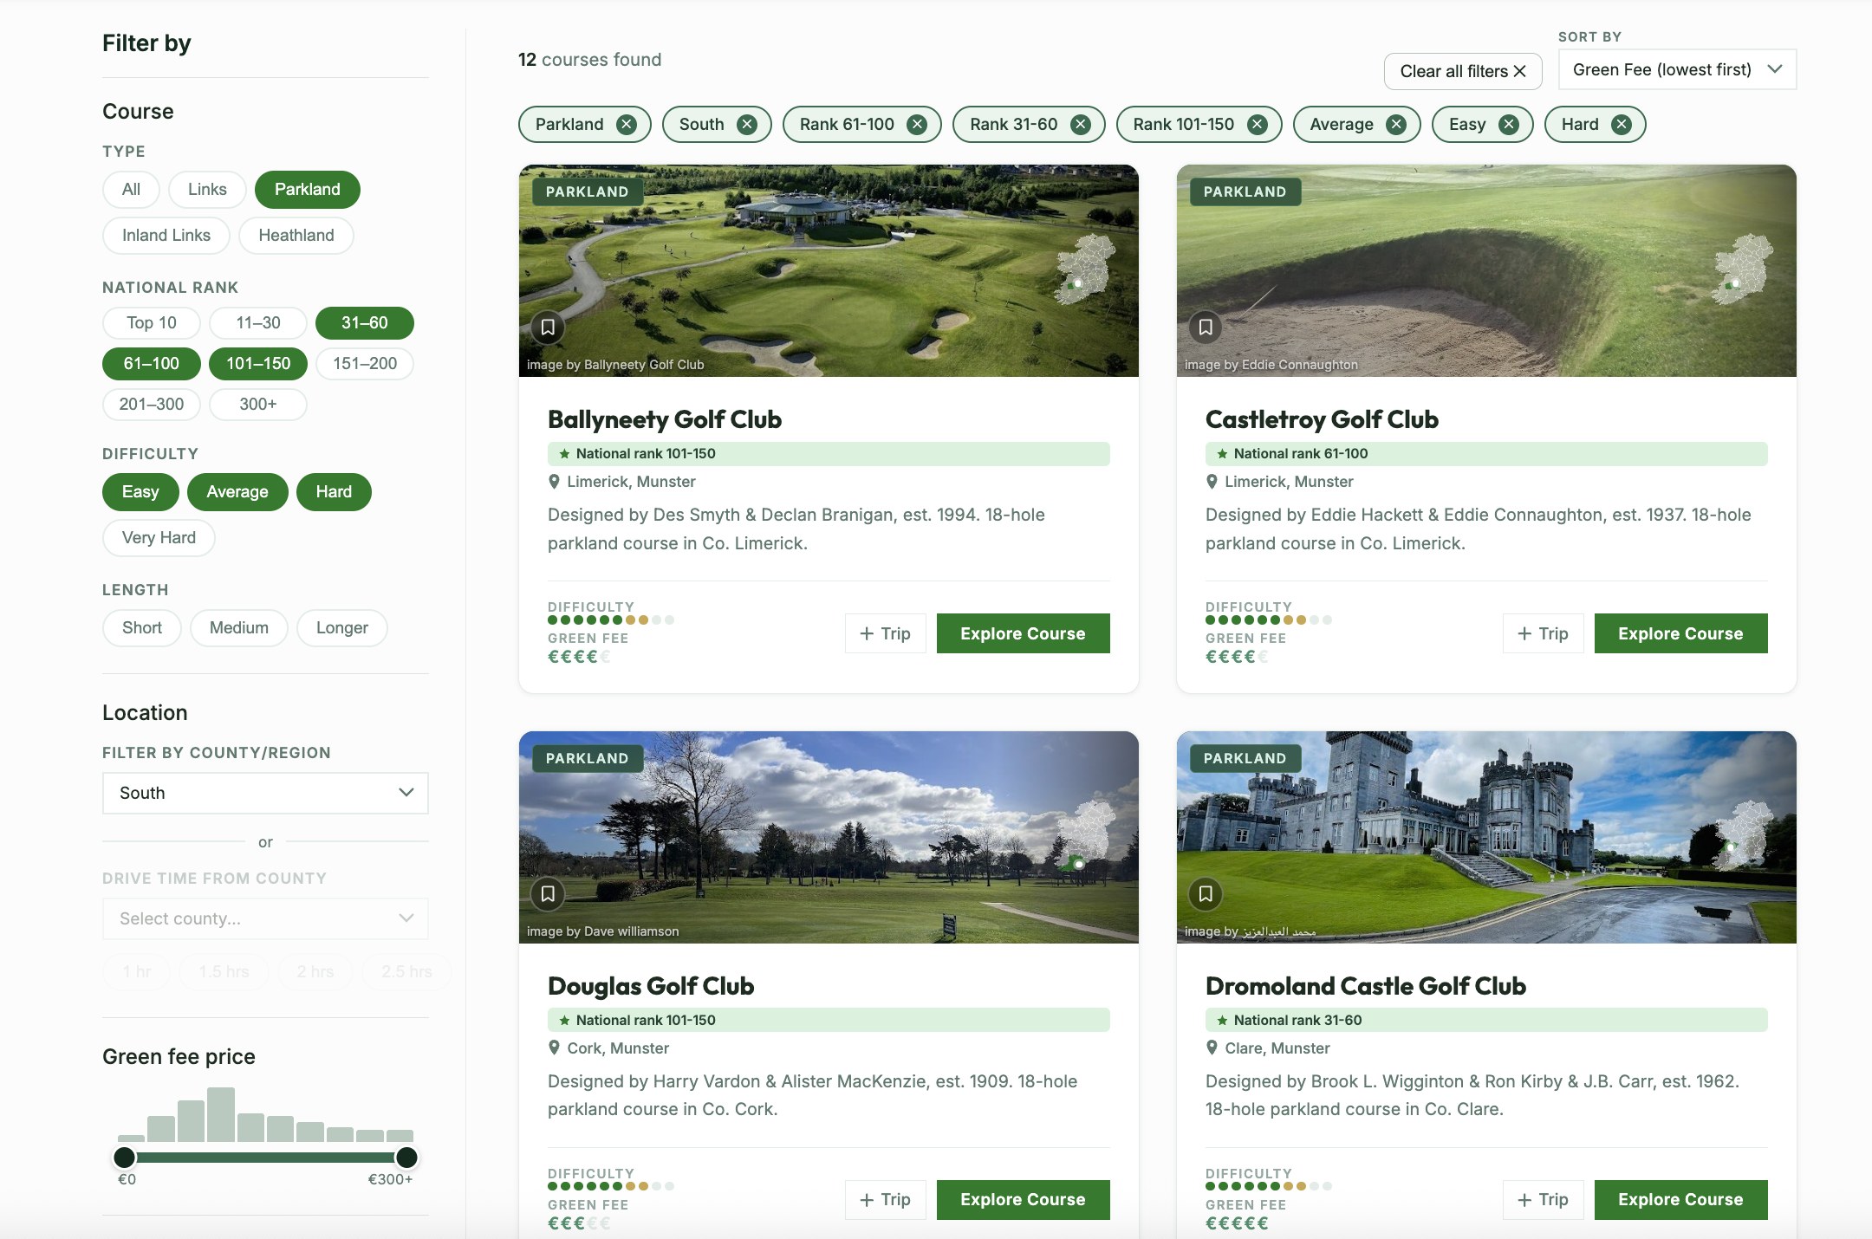Open the Select county drive time dropdown
The height and width of the screenshot is (1239, 1872).
(x=265, y=918)
